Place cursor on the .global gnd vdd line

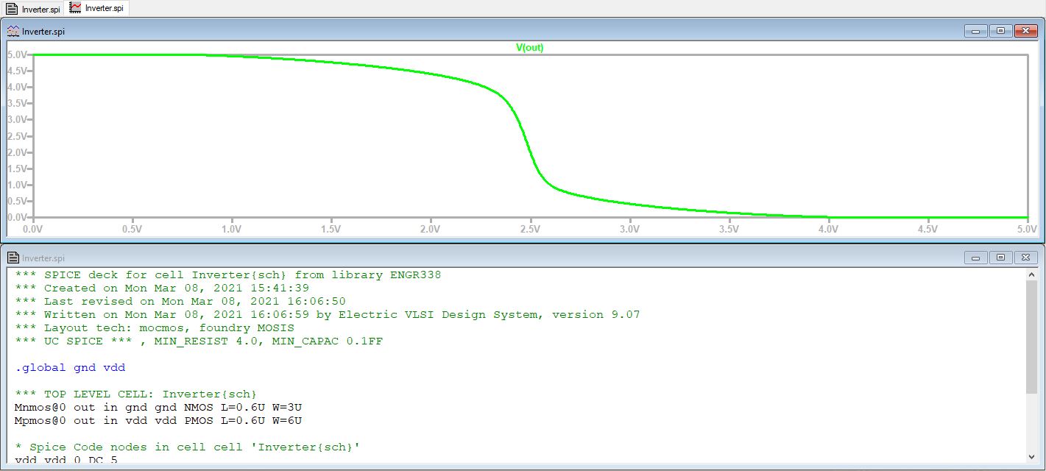tap(65, 367)
